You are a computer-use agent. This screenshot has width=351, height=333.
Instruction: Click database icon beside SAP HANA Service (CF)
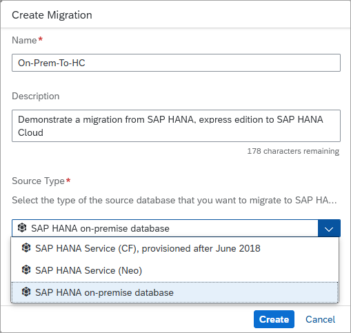26,248
